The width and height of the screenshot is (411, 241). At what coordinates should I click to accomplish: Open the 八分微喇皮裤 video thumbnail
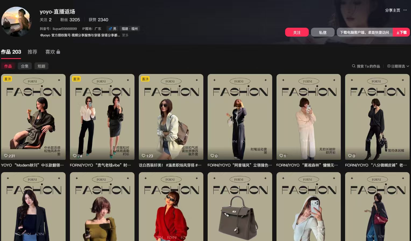tap(377, 117)
